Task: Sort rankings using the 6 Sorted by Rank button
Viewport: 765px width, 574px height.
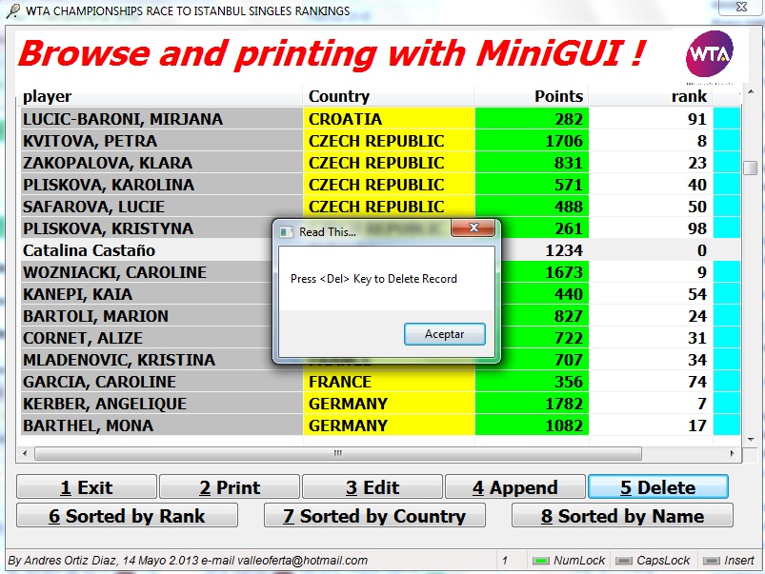Action: pos(127,516)
